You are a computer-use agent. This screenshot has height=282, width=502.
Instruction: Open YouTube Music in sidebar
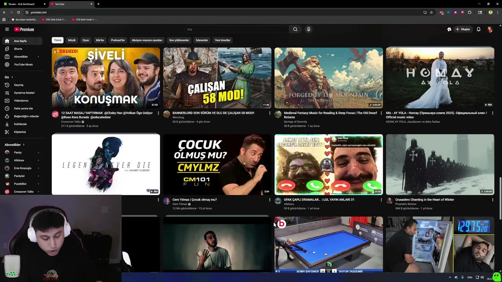point(23,64)
